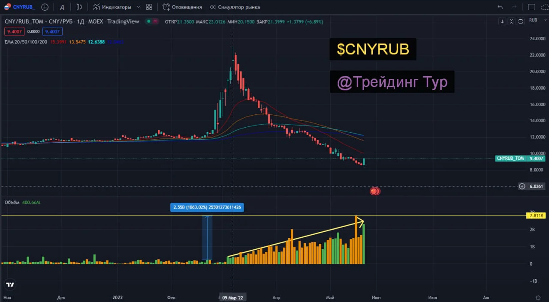549x302 pixels.
Task: Add a symbol to compare with the plus icon
Action: pyautogui.click(x=45, y=7)
